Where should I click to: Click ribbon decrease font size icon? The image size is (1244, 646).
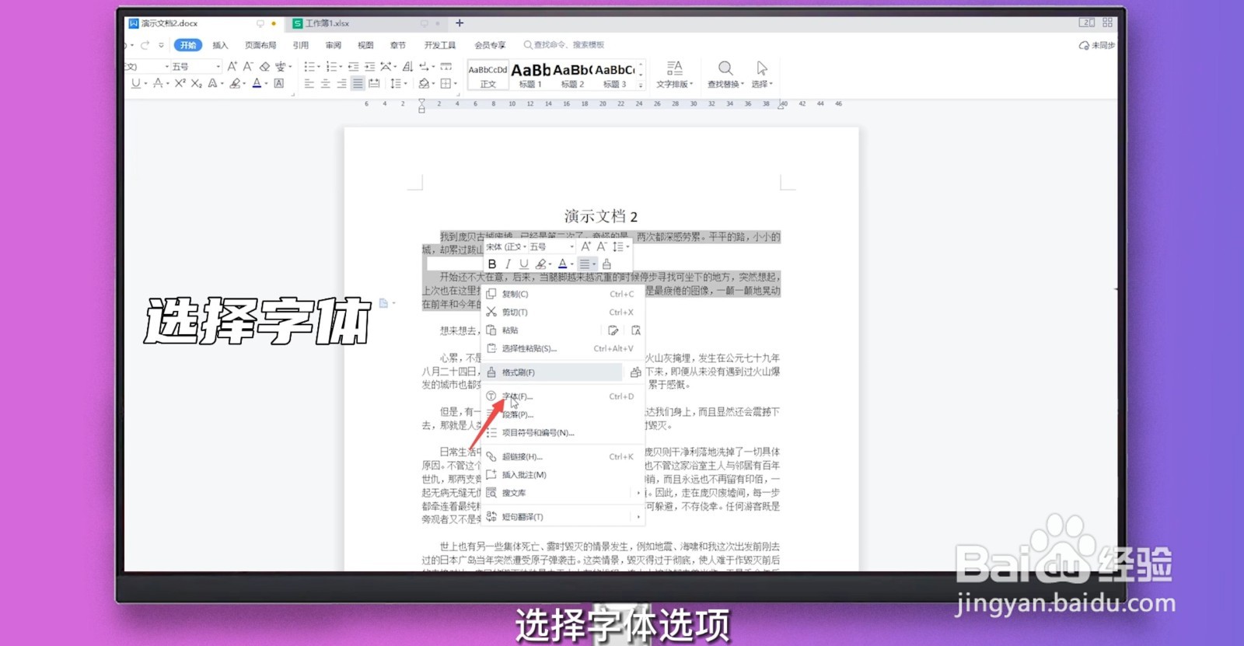point(248,67)
